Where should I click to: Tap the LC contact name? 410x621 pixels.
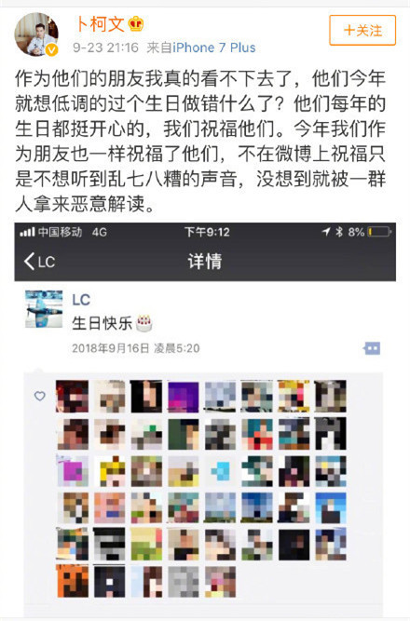tap(81, 300)
